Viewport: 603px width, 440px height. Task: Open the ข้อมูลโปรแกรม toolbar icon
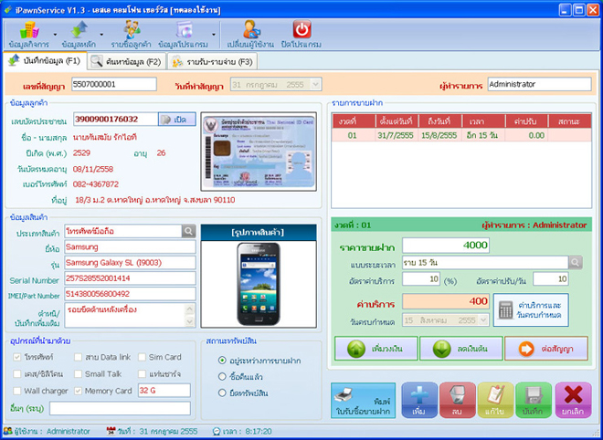pyautogui.click(x=183, y=35)
